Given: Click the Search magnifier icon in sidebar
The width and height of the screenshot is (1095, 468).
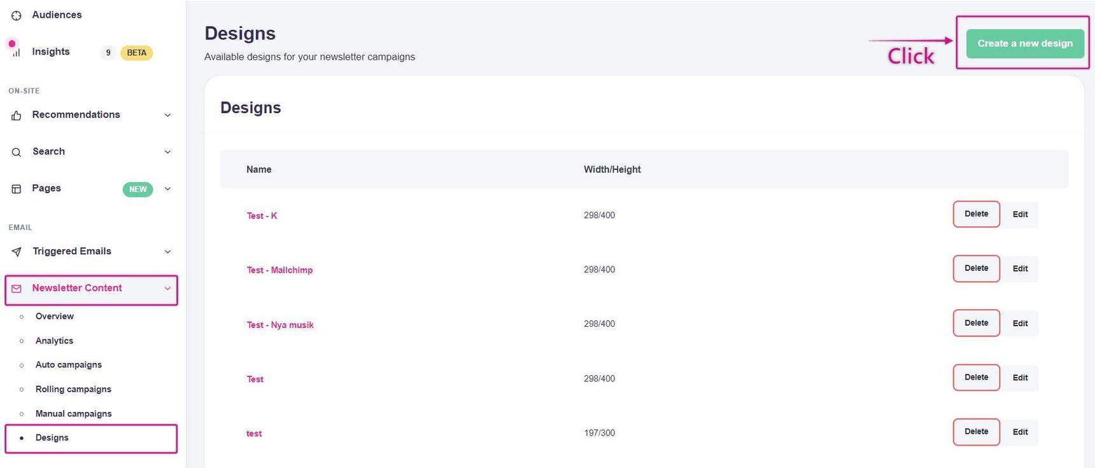Looking at the screenshot, I should tap(17, 152).
